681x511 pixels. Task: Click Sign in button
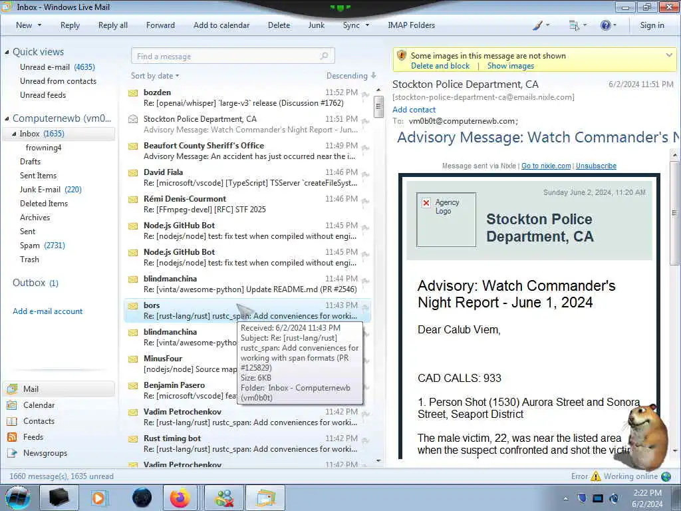(x=652, y=25)
